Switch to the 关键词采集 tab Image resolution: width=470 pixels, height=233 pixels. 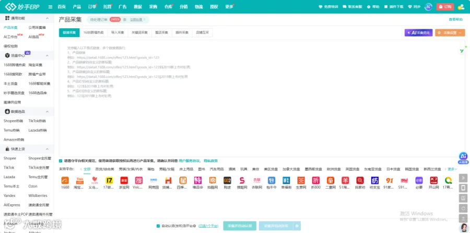point(139,32)
